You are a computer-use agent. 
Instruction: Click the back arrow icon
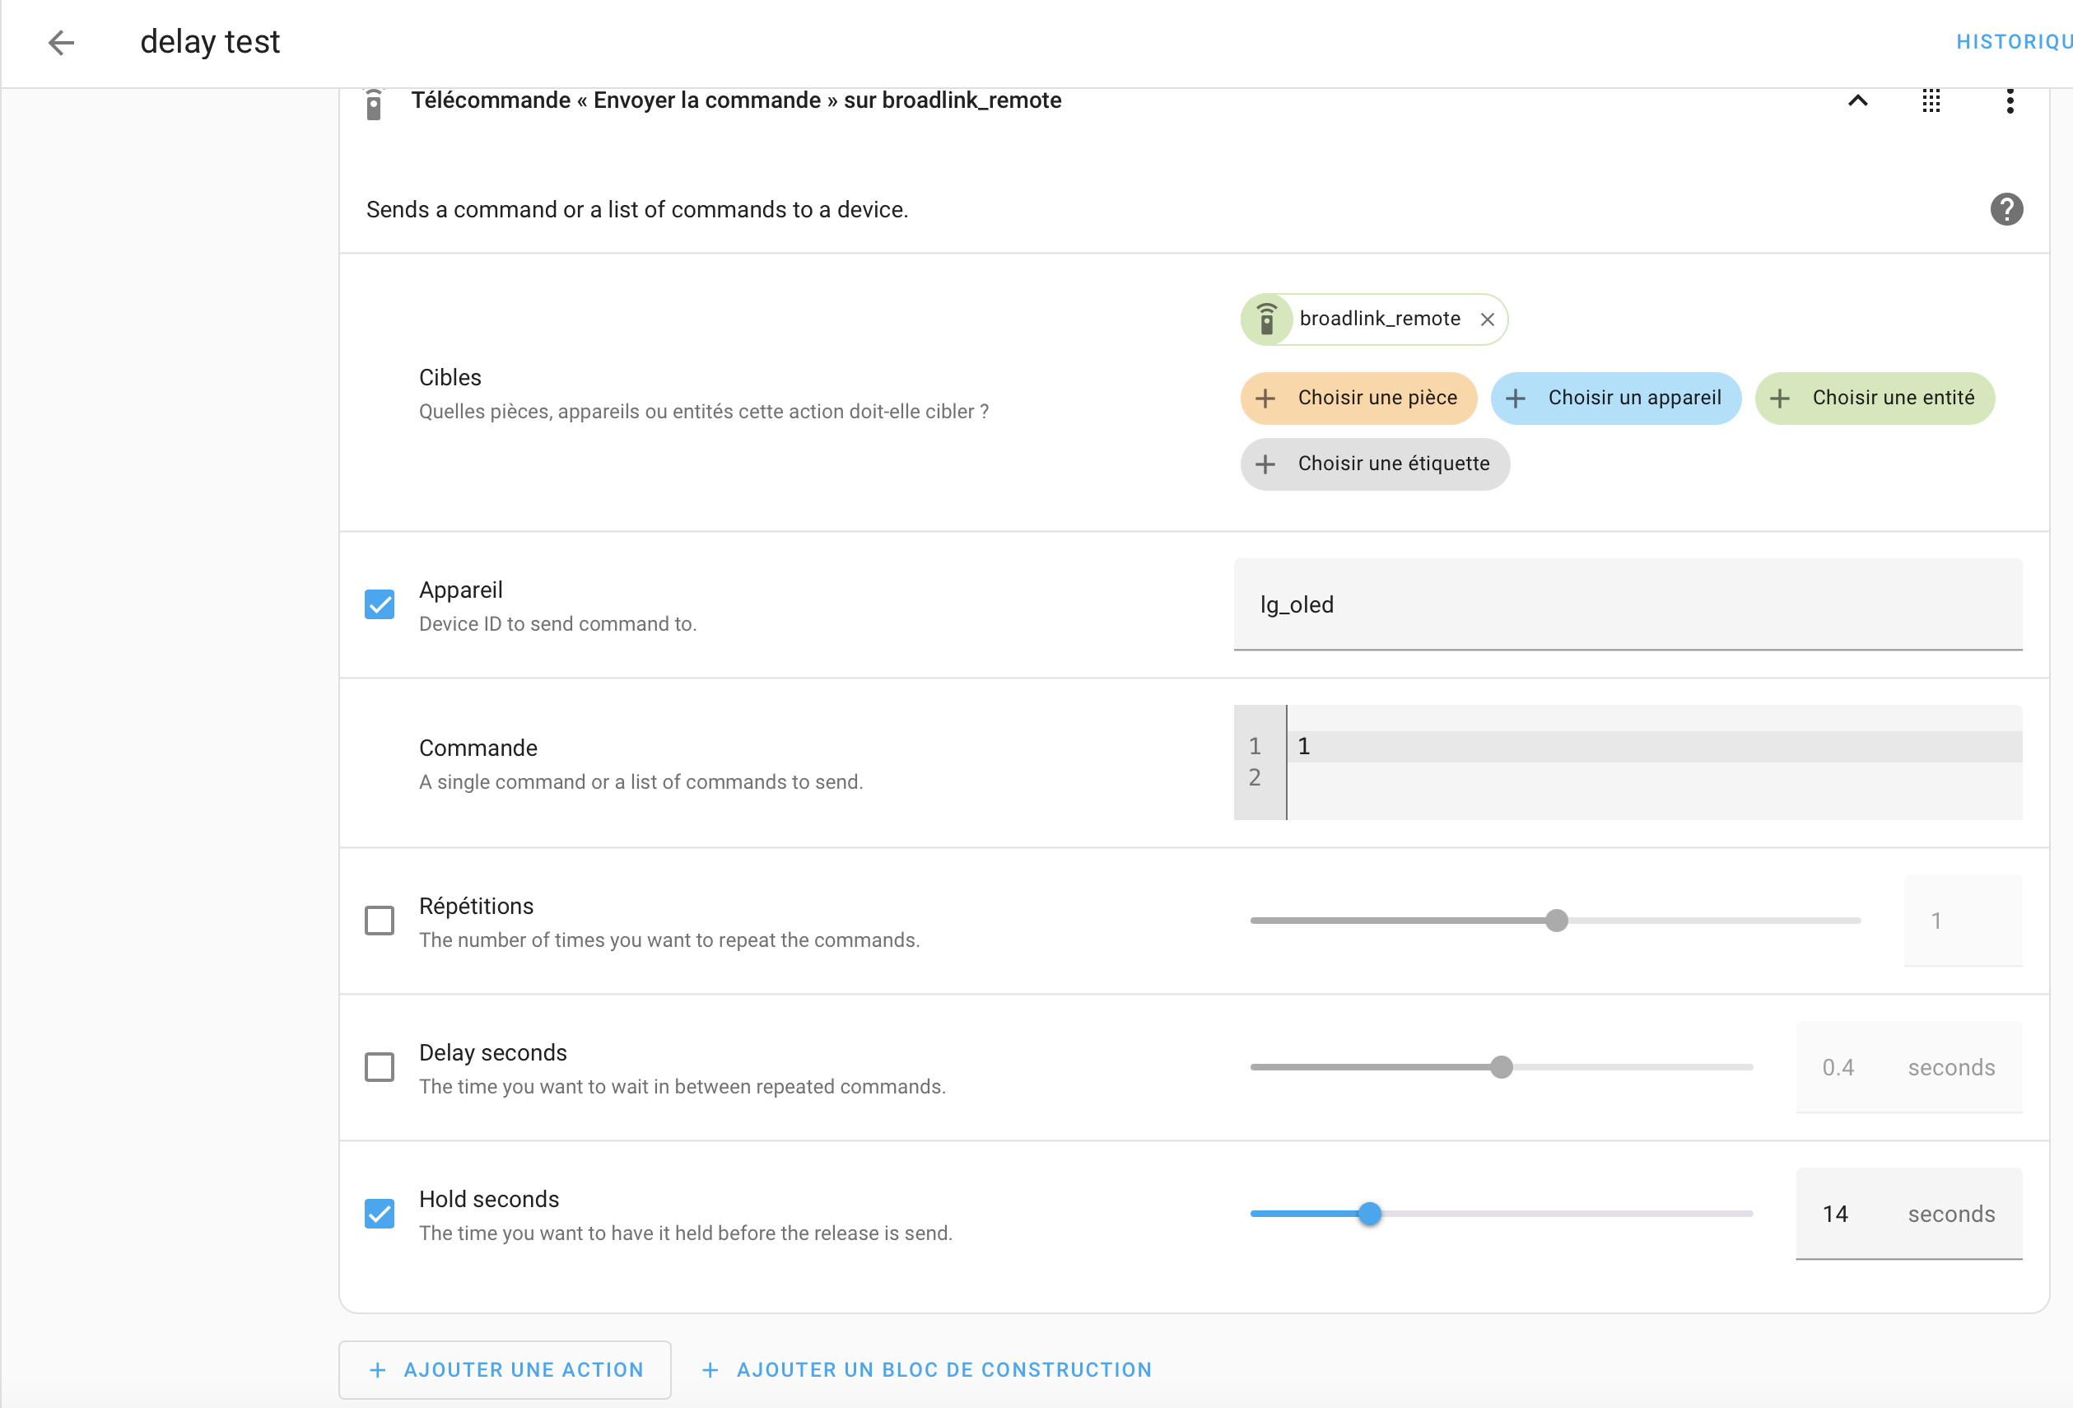[61, 42]
